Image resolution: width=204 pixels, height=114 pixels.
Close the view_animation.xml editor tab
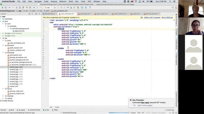tap(75, 14)
